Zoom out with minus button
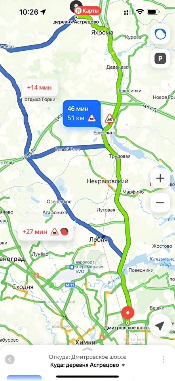The width and height of the screenshot is (175, 381). pos(160,203)
